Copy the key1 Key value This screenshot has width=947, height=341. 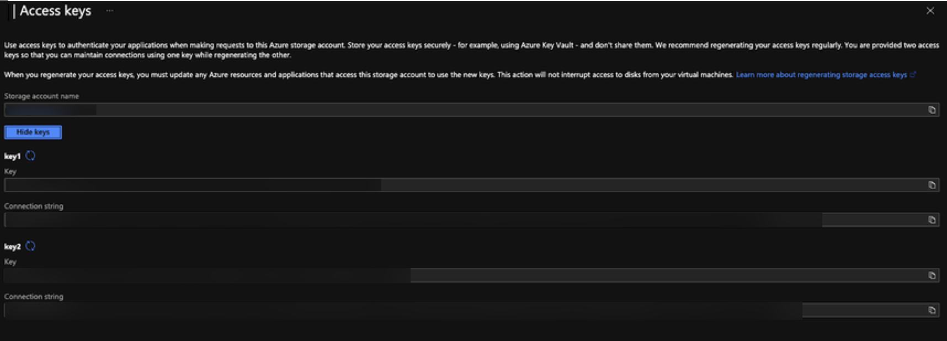(x=932, y=185)
